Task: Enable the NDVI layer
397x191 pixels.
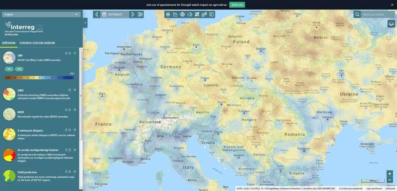Action: click(x=75, y=110)
